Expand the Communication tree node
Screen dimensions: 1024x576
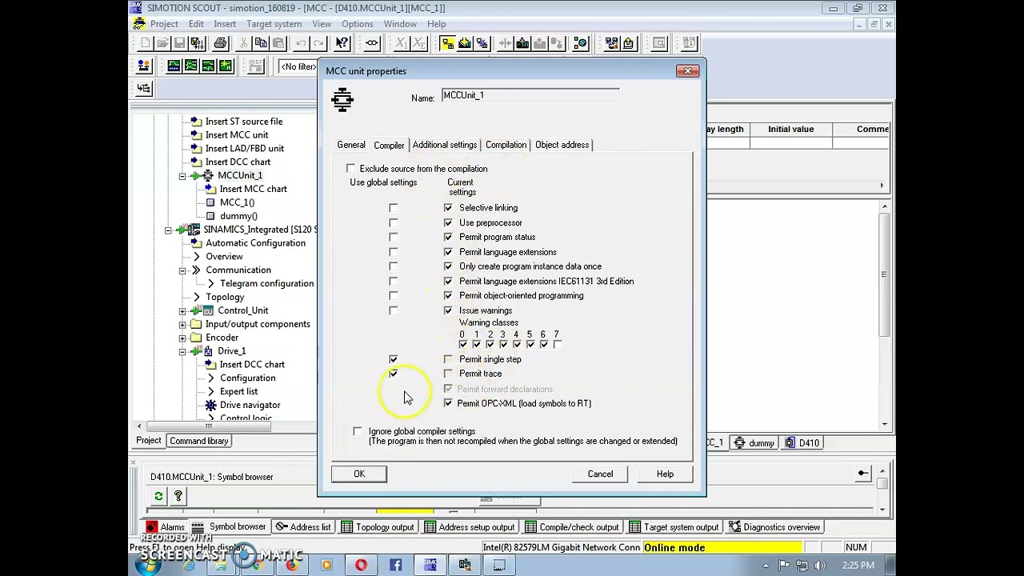click(x=182, y=270)
